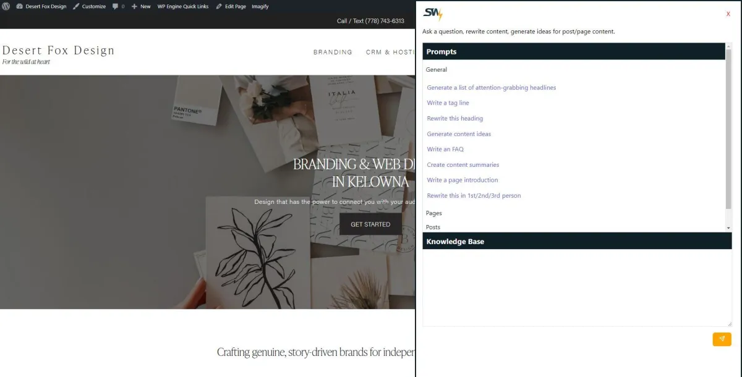Click the WordPress logo icon in admin bar
The width and height of the screenshot is (742, 377).
6,6
